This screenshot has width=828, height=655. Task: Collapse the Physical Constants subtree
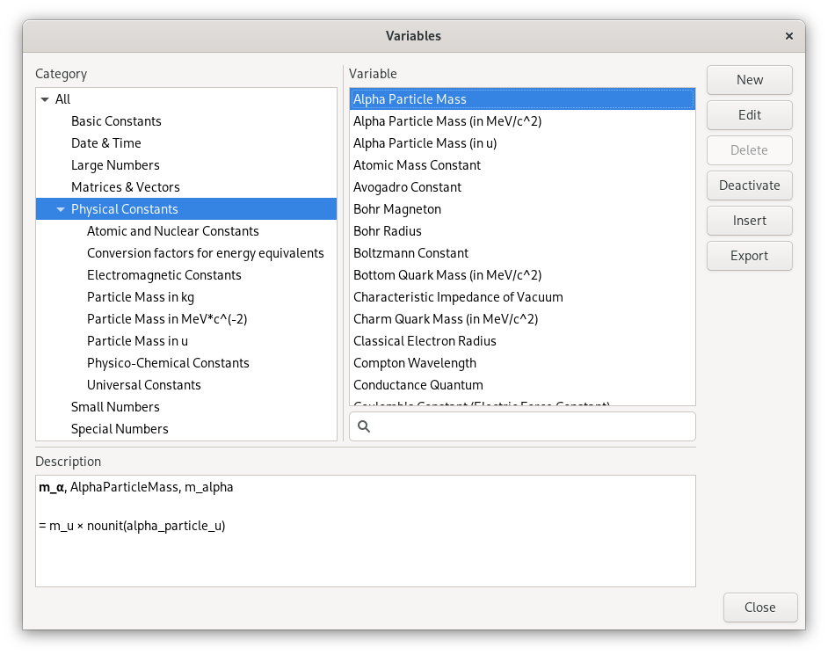(x=59, y=208)
